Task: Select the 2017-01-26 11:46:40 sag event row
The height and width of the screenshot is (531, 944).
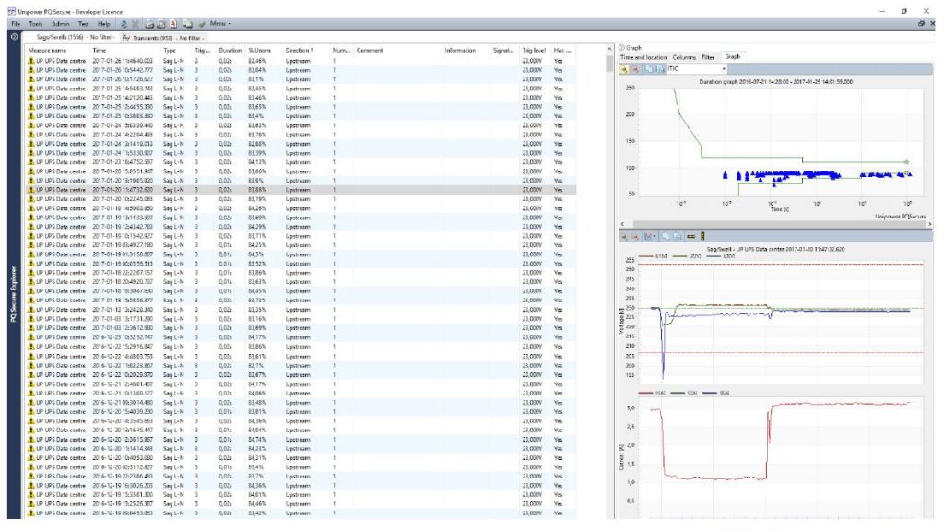Action: pos(122,60)
